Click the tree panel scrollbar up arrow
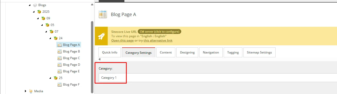The height and width of the screenshot is (94, 337). tap(92, 5)
